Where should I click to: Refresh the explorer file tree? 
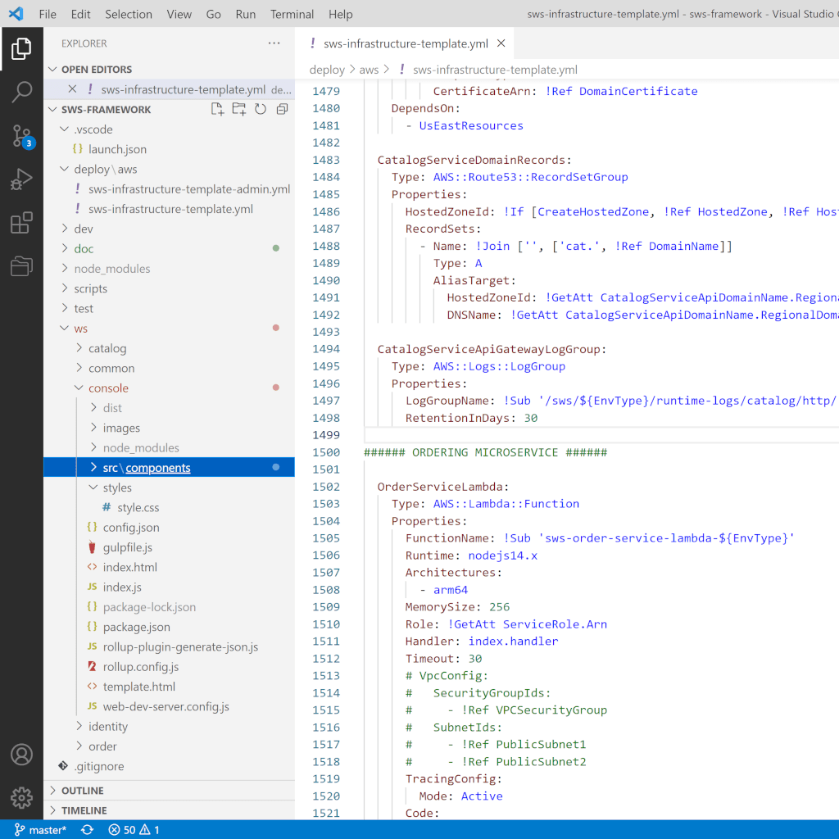click(x=261, y=110)
